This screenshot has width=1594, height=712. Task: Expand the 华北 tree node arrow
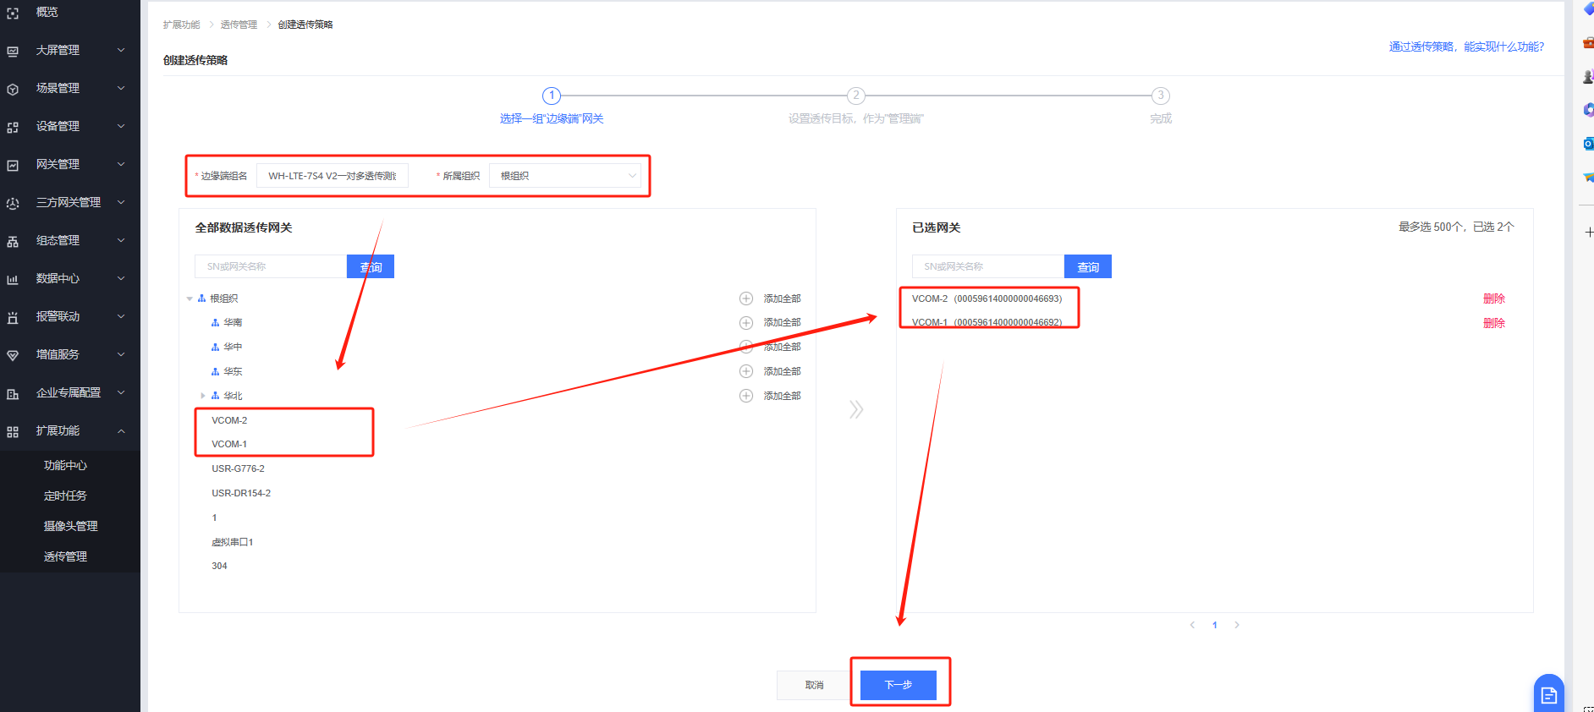point(203,396)
